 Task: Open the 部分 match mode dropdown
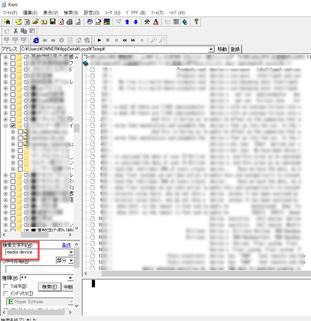click(x=71, y=260)
